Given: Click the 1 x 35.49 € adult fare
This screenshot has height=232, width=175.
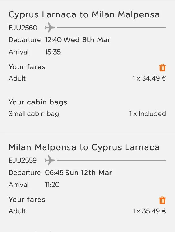Looking at the screenshot, I should click(x=149, y=211).
